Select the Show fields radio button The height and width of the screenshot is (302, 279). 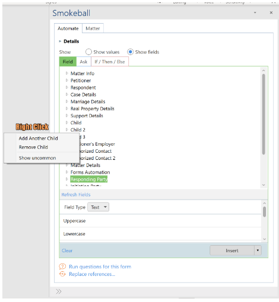click(130, 52)
